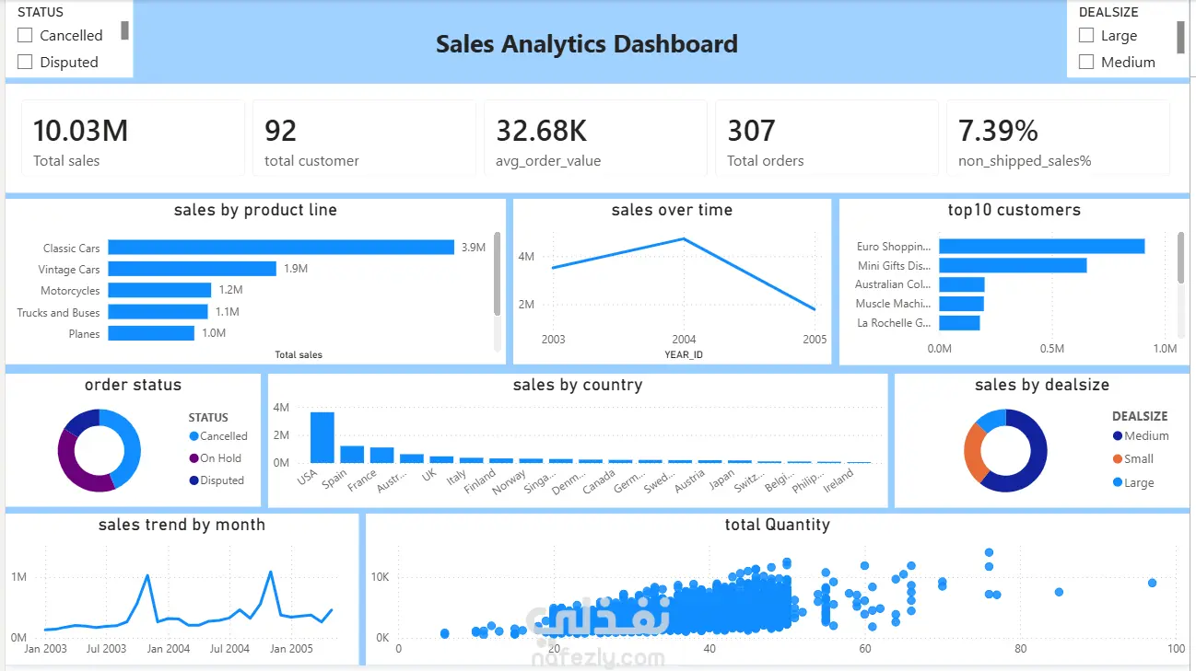Select the 7.39% non_shipped_sales card
The height and width of the screenshot is (671, 1196).
(x=1058, y=138)
